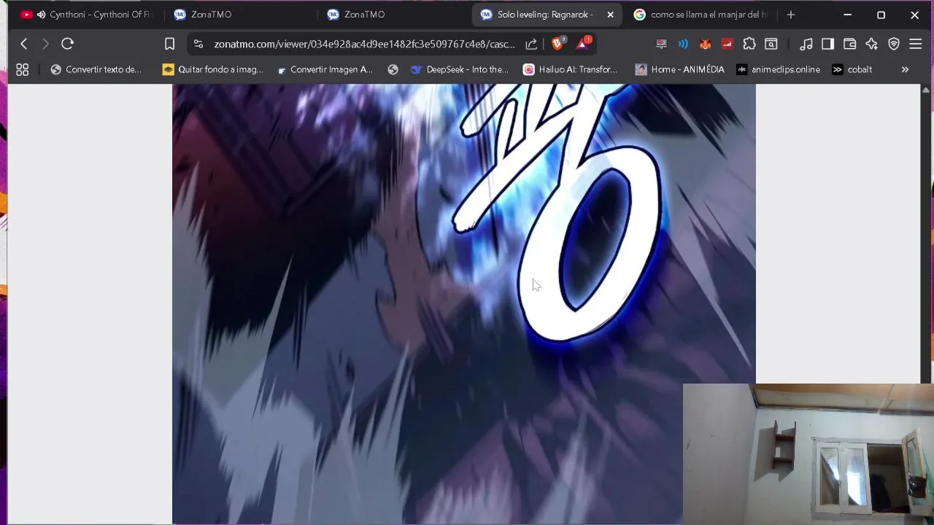Open the Brave Rewards triangle icon
The image size is (934, 525).
pyautogui.click(x=583, y=44)
